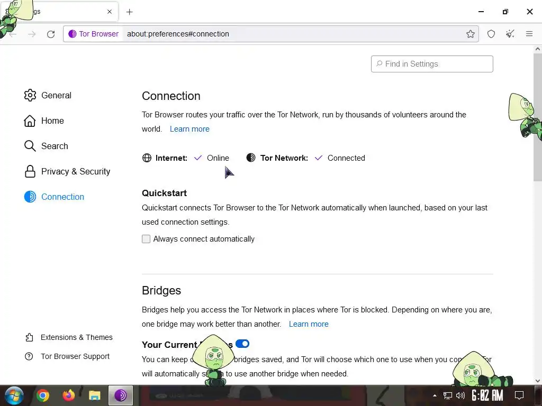
Task: Open the hamburger application menu
Action: tap(529, 34)
